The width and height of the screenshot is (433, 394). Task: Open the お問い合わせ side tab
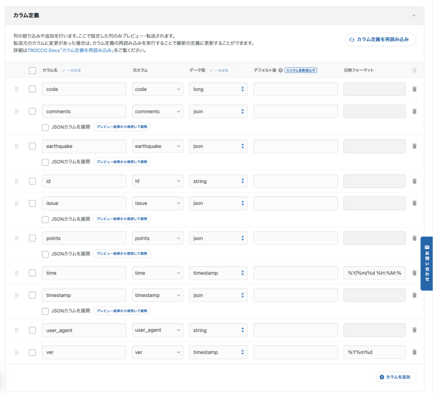427,263
